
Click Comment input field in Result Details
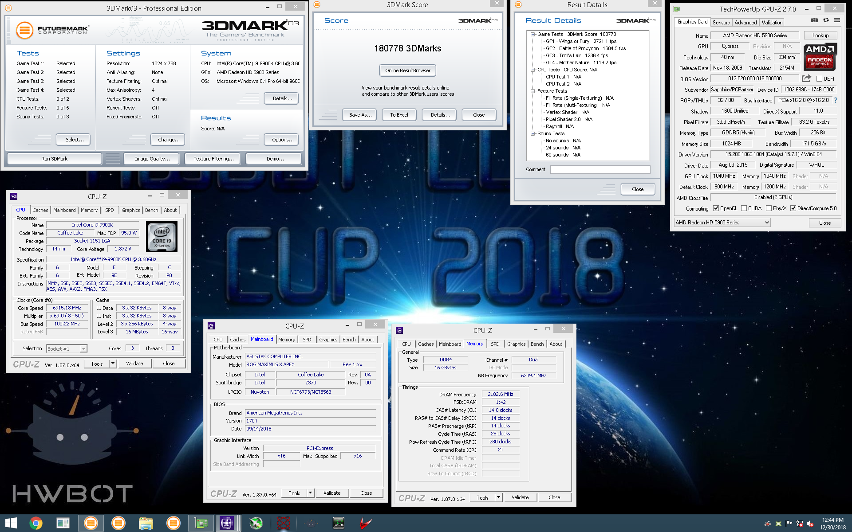pyautogui.click(x=600, y=169)
